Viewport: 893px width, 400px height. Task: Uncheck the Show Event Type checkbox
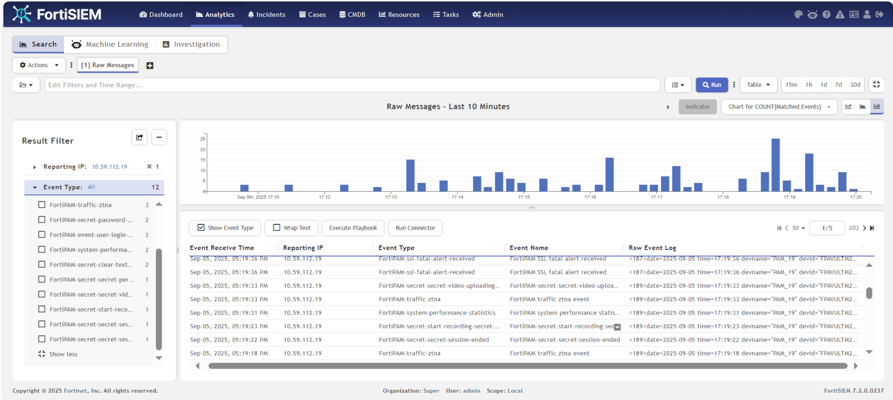click(201, 228)
